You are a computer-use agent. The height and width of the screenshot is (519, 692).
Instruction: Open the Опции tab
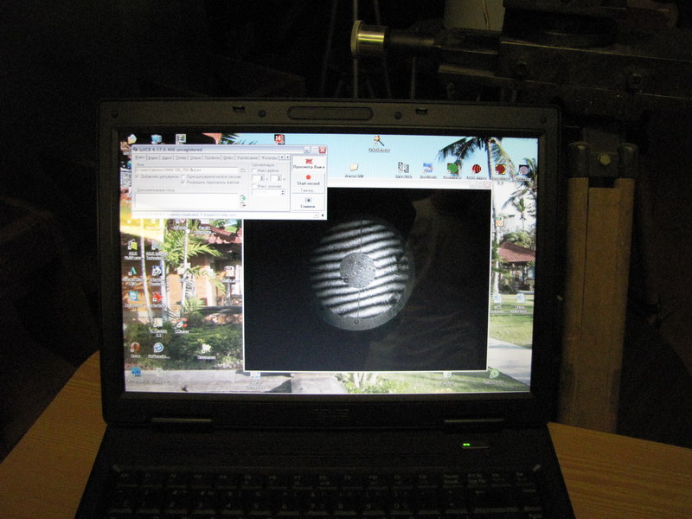(x=195, y=157)
